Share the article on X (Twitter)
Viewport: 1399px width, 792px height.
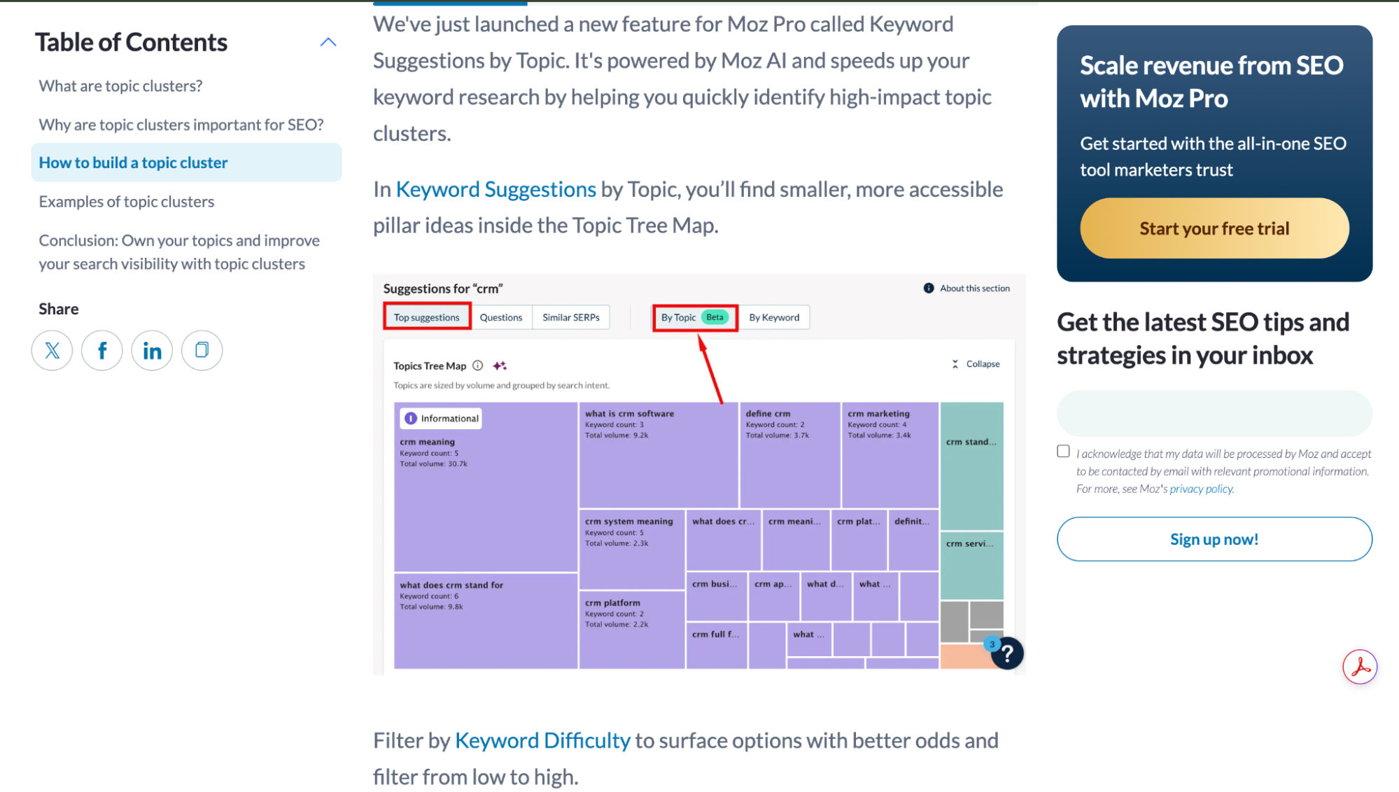point(52,350)
